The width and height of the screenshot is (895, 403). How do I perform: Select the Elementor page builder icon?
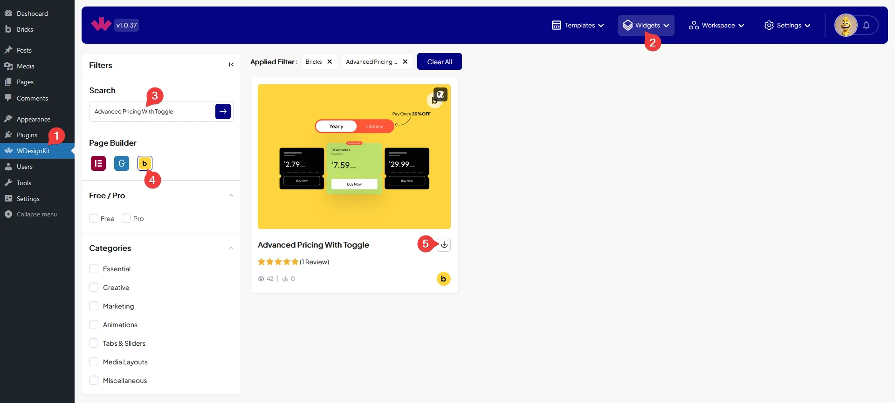98,163
